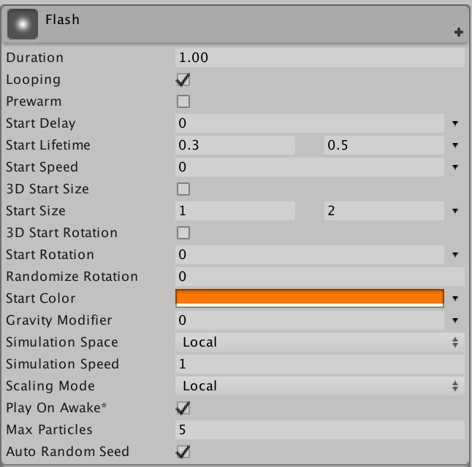Click the Duration value field
The height and width of the screenshot is (467, 472).
click(x=320, y=58)
